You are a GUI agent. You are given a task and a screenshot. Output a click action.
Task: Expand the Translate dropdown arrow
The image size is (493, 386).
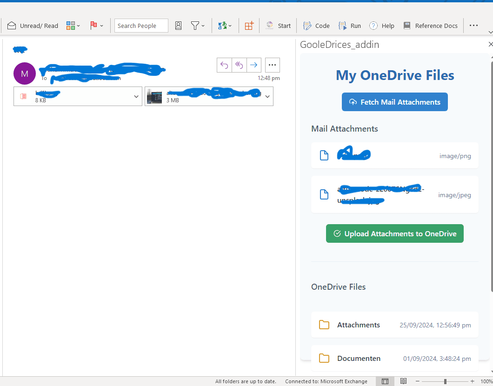click(230, 26)
